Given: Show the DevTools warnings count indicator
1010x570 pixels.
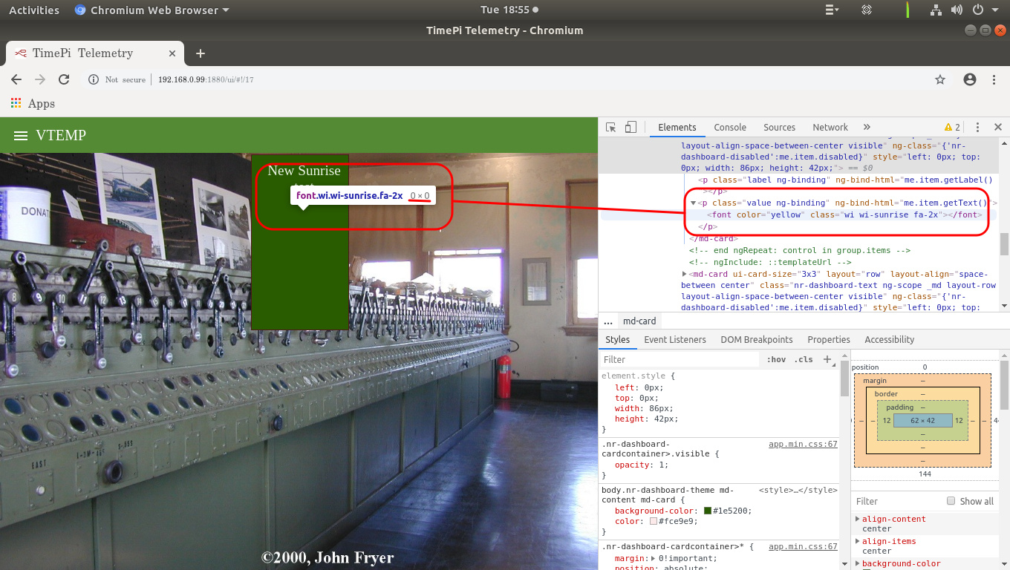Looking at the screenshot, I should point(952,128).
